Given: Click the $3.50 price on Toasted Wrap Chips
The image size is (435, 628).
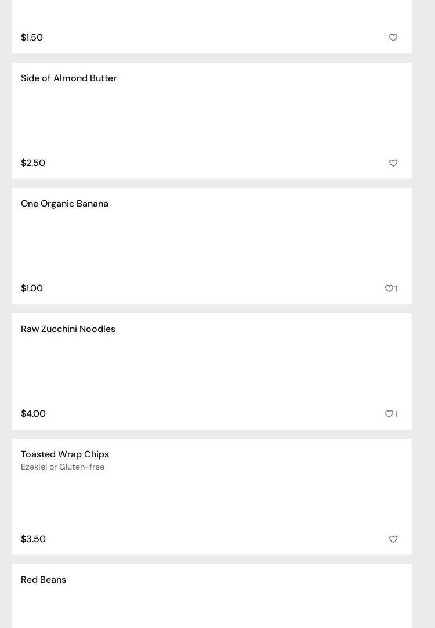Looking at the screenshot, I should [33, 539].
